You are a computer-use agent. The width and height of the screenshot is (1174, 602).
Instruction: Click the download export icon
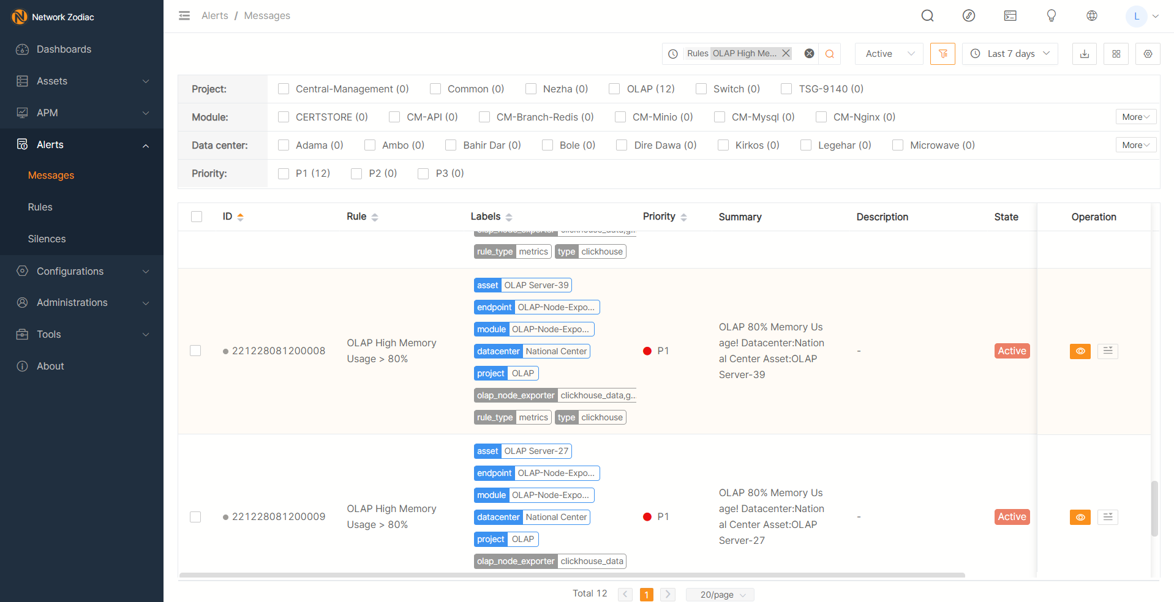(1084, 54)
